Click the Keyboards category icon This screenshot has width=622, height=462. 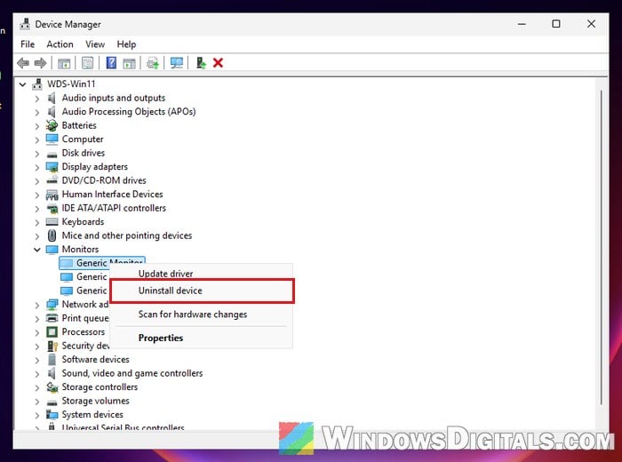tap(52, 222)
